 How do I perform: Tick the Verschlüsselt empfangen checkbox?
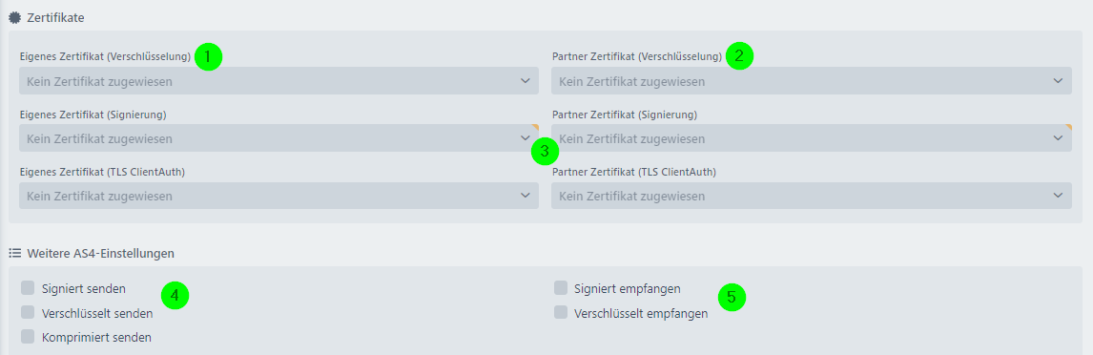561,312
